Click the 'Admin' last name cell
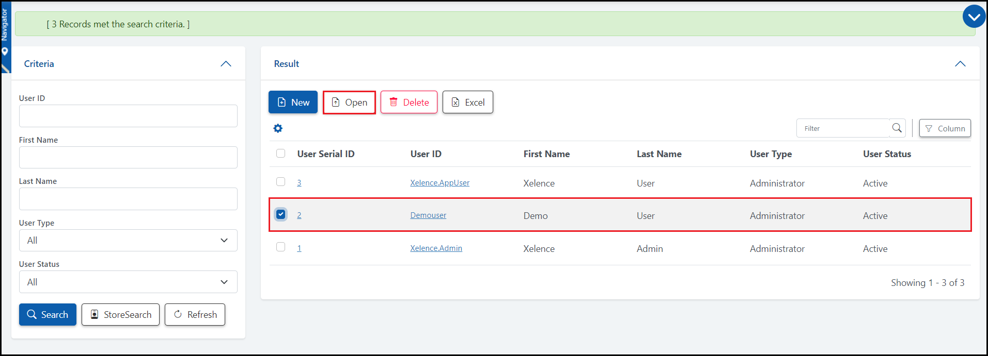 point(650,249)
